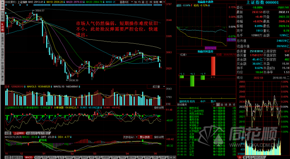Viewport: 290px width, 159px height.
Task: Switch to the KDJ indicator tab
Action: (x=38, y=157)
